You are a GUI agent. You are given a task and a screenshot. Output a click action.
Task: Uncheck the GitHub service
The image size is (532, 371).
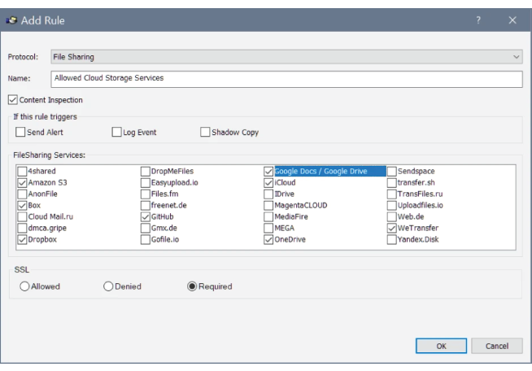pos(146,216)
